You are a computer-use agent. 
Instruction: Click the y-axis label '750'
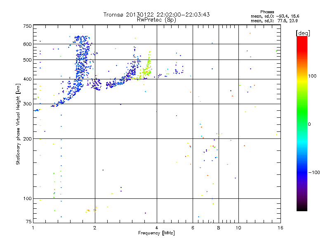pos(27,26)
